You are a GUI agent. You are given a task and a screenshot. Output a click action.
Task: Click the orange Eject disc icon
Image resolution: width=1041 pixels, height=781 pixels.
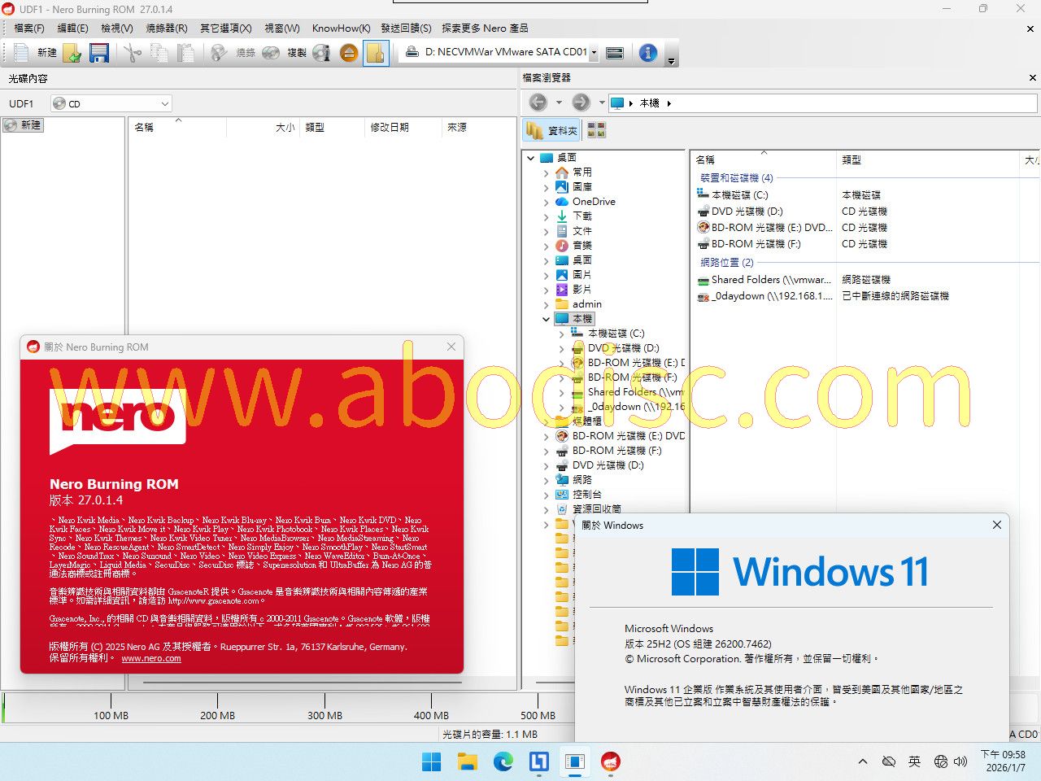click(349, 53)
